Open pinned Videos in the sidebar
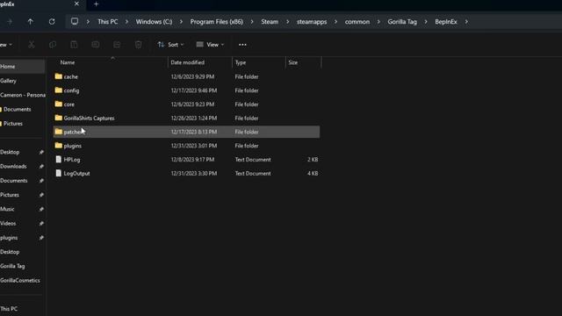The image size is (562, 316). point(8,224)
